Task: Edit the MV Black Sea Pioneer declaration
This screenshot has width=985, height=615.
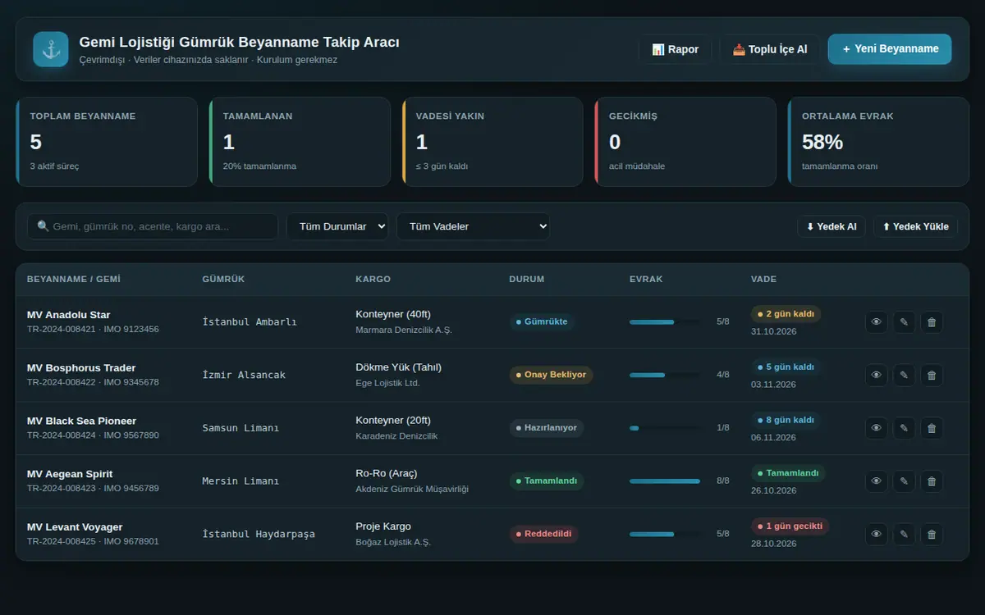Action: click(x=904, y=428)
